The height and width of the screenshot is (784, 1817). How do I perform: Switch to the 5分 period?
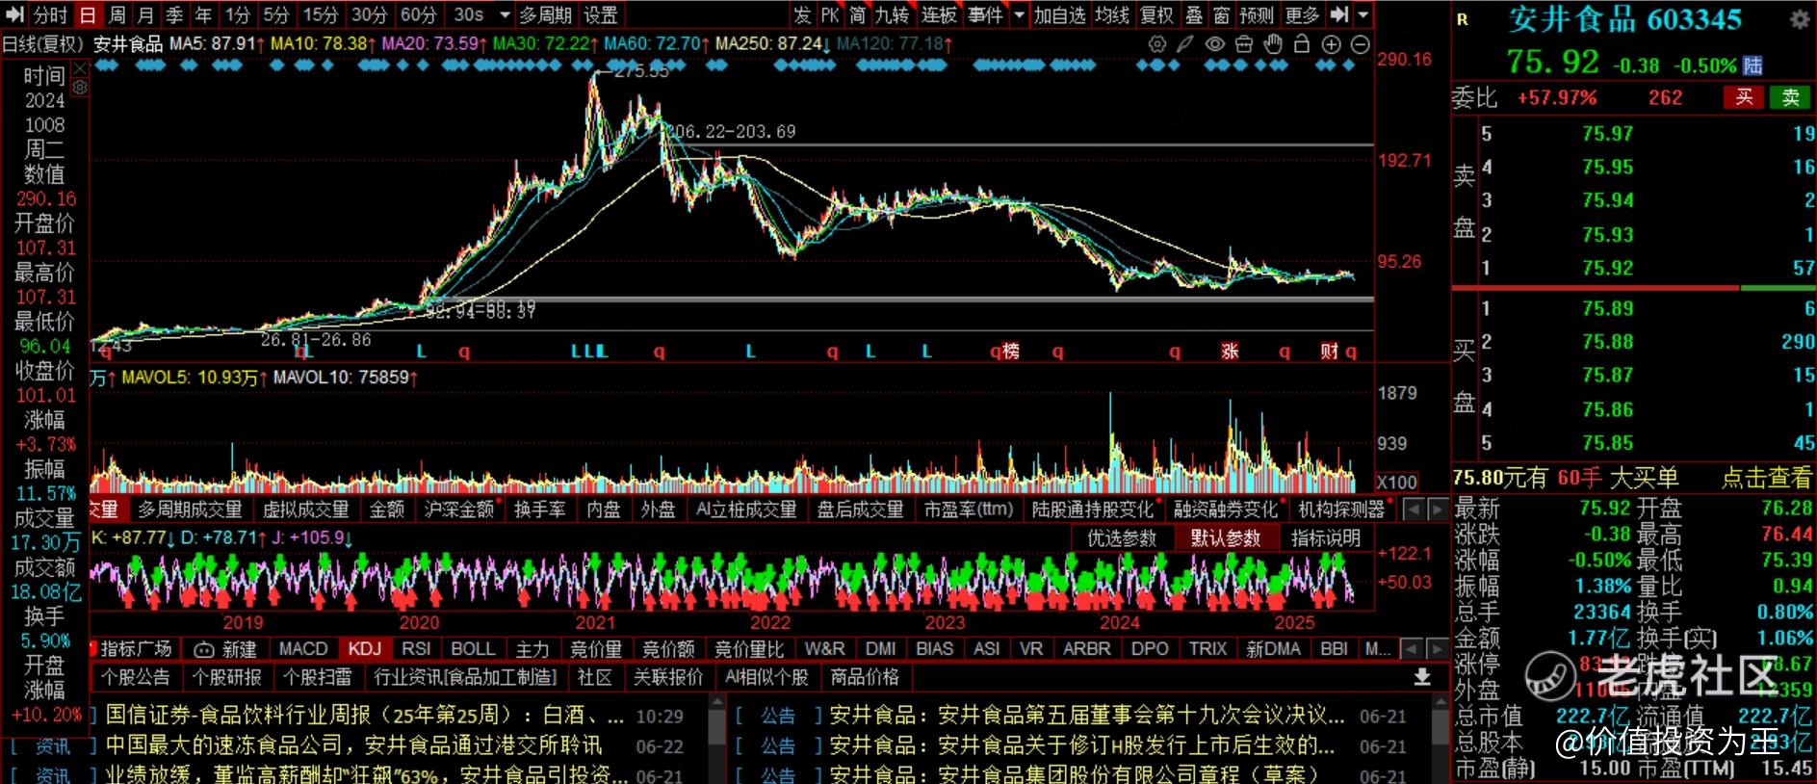click(276, 14)
